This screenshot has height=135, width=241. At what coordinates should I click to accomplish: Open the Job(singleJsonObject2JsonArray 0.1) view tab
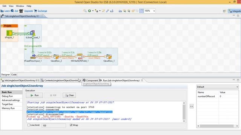20,80
